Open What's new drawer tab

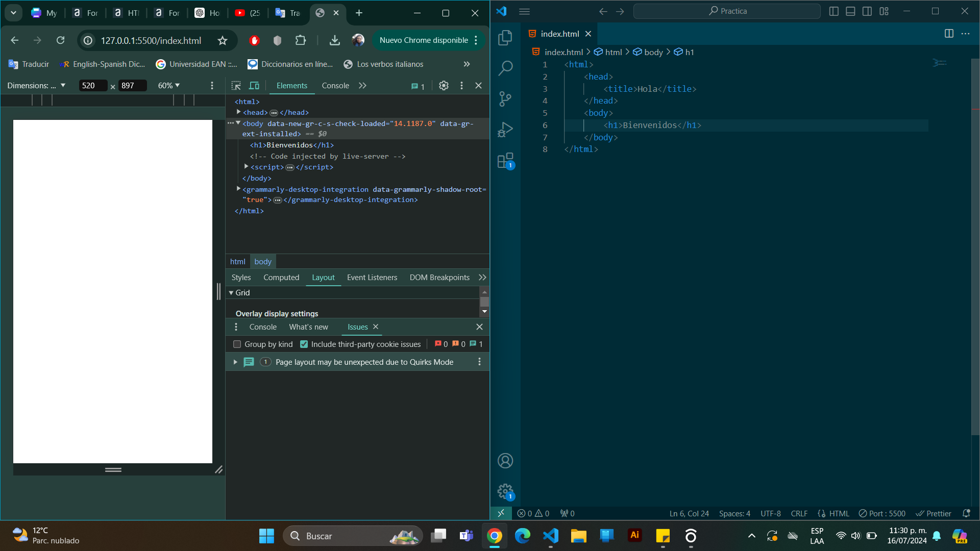[x=308, y=327]
